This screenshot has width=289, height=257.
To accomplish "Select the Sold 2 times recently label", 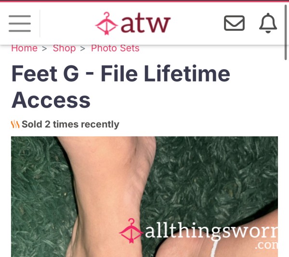I will (70, 124).
